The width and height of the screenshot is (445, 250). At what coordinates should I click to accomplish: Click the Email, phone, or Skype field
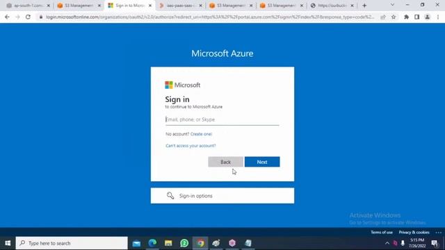(222, 119)
